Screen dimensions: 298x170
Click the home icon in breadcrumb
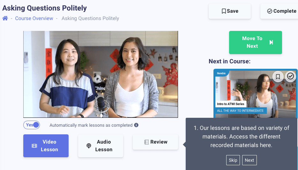point(5,18)
